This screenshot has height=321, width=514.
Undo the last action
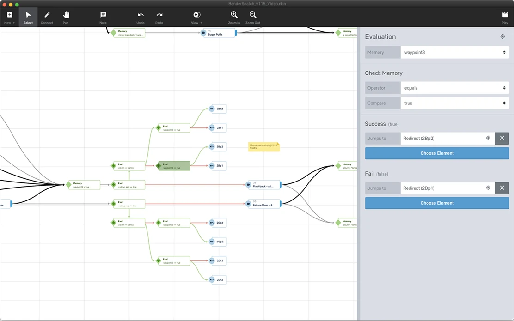141,18
